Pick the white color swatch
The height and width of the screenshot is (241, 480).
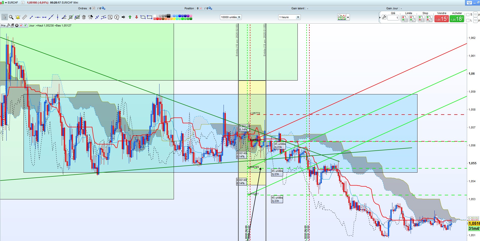[x=155, y=16]
